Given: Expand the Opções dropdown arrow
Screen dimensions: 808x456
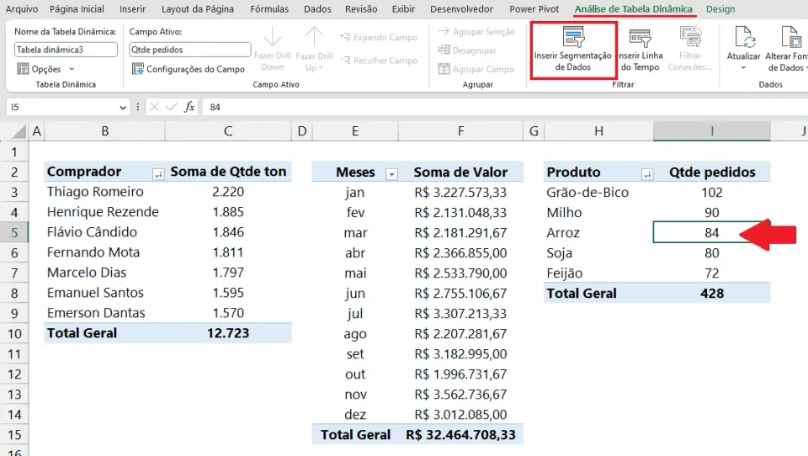Looking at the screenshot, I should pyautogui.click(x=72, y=69).
